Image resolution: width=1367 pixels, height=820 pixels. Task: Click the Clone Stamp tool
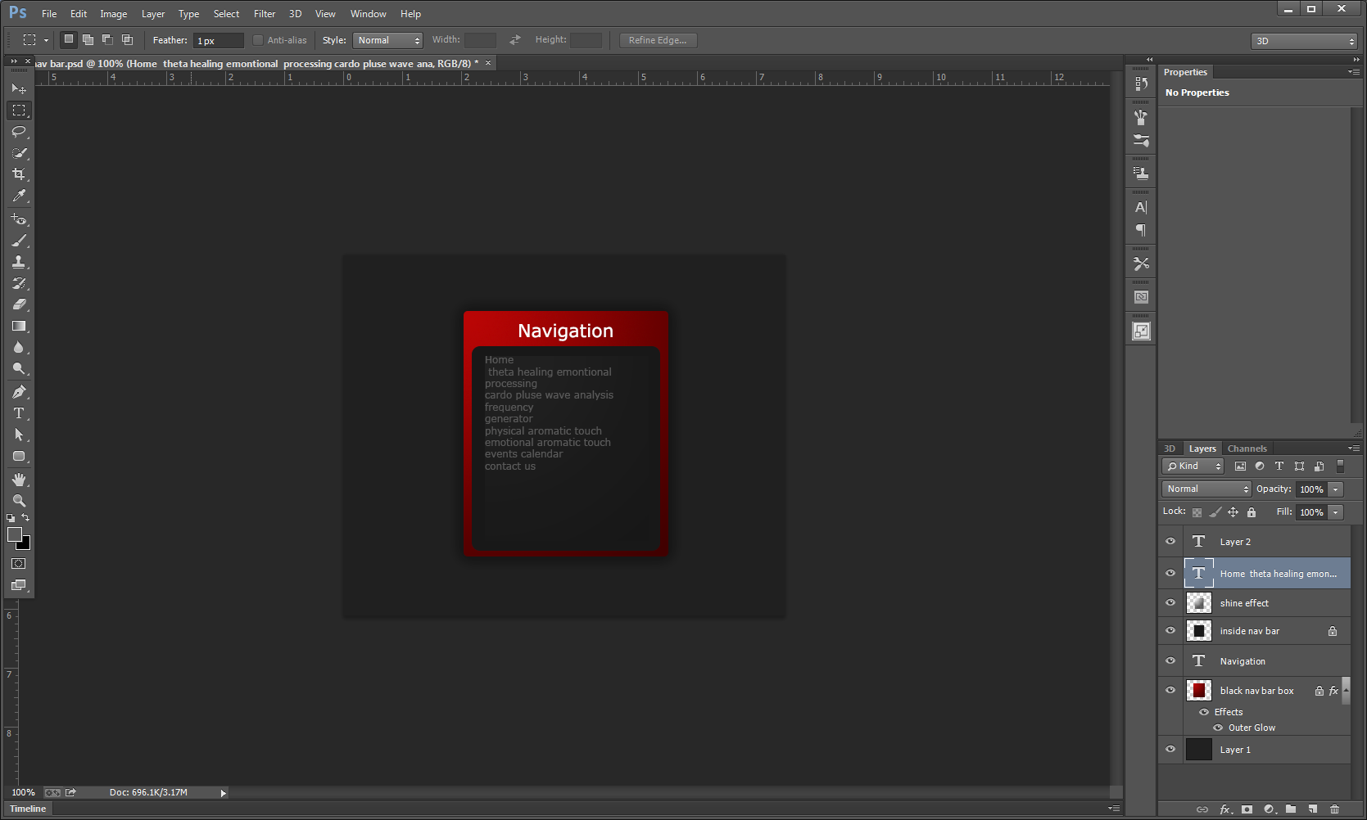click(x=19, y=262)
